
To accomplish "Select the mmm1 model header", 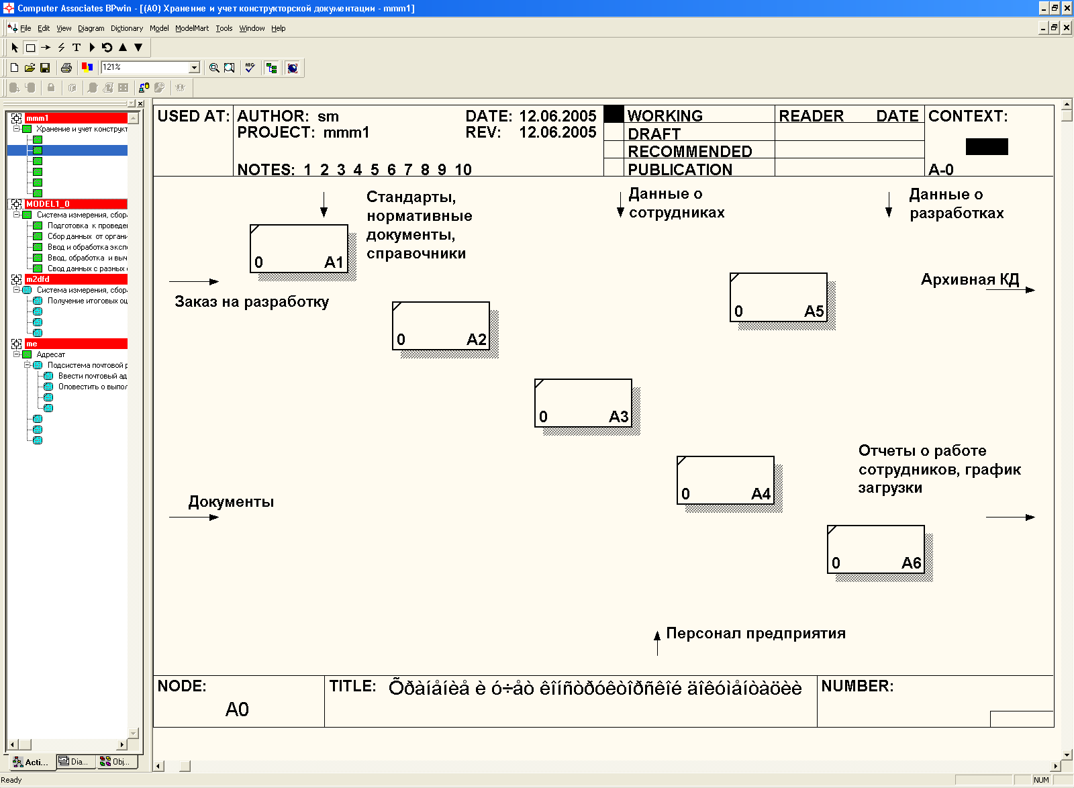I will 76,118.
